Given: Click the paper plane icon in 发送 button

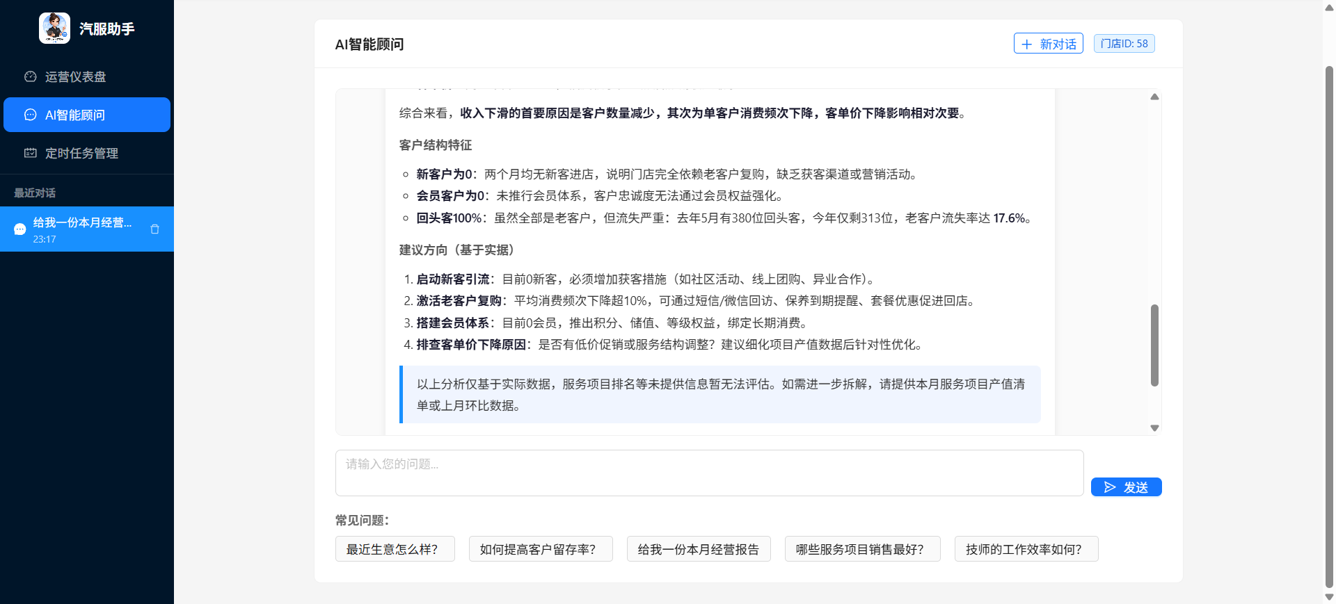Looking at the screenshot, I should (1110, 487).
